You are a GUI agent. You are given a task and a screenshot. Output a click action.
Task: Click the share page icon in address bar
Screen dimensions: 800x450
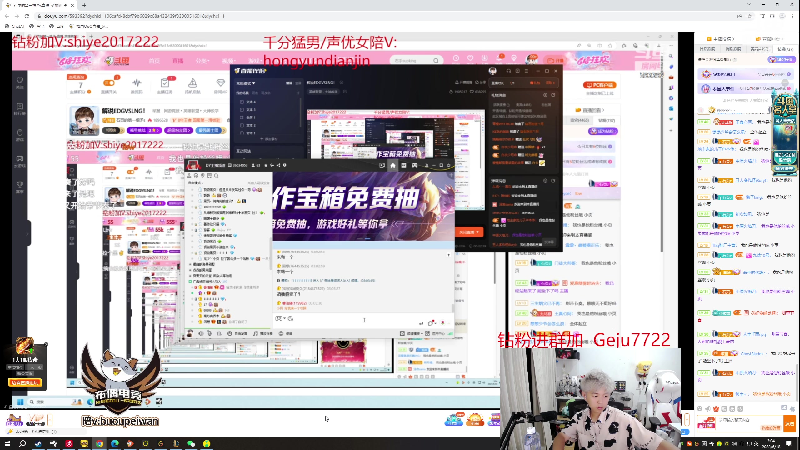click(740, 16)
